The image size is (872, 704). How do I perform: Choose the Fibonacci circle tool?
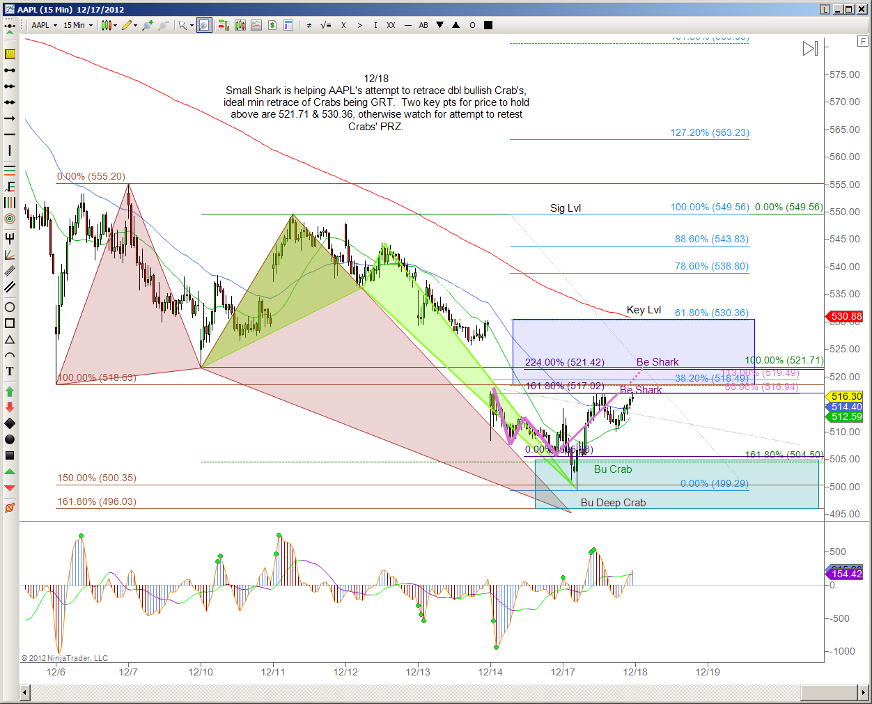tap(10, 219)
